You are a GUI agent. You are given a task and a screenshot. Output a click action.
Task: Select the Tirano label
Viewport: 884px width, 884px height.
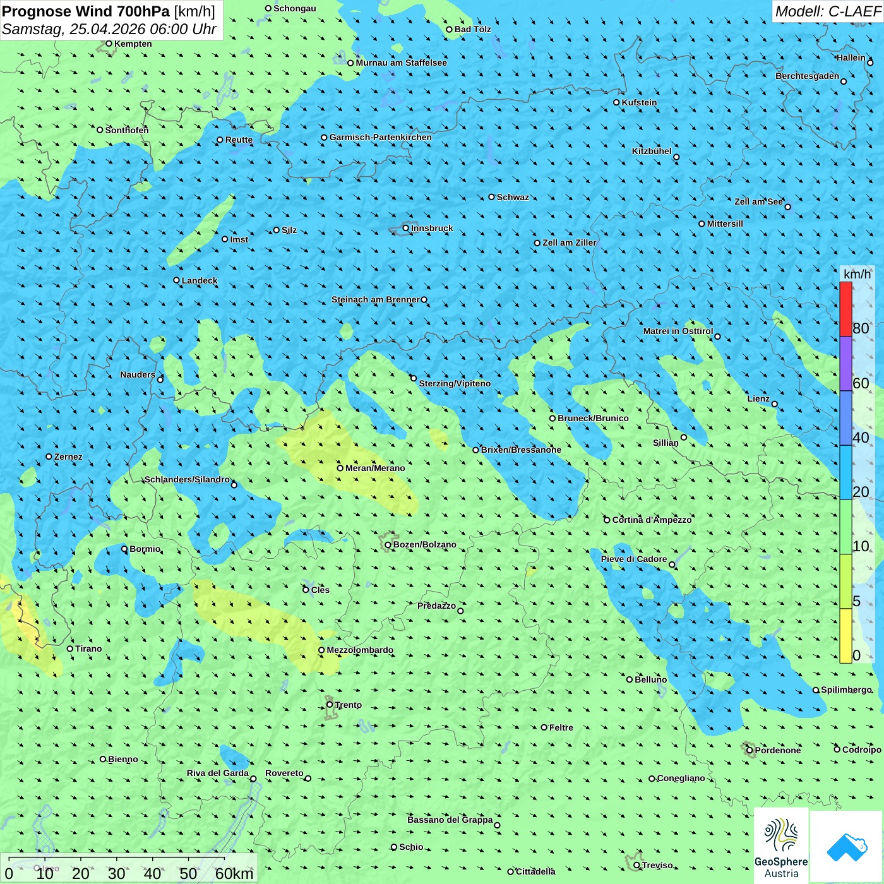[x=88, y=648]
